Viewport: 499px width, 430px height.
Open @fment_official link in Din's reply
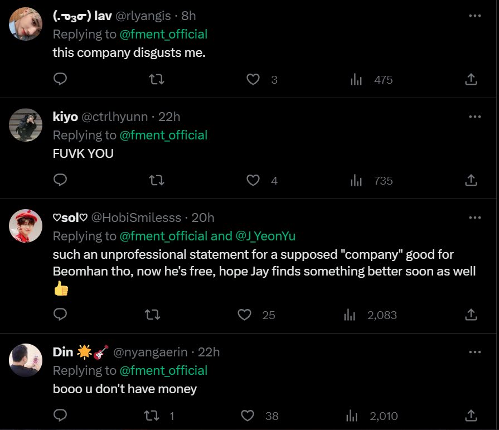coord(163,370)
